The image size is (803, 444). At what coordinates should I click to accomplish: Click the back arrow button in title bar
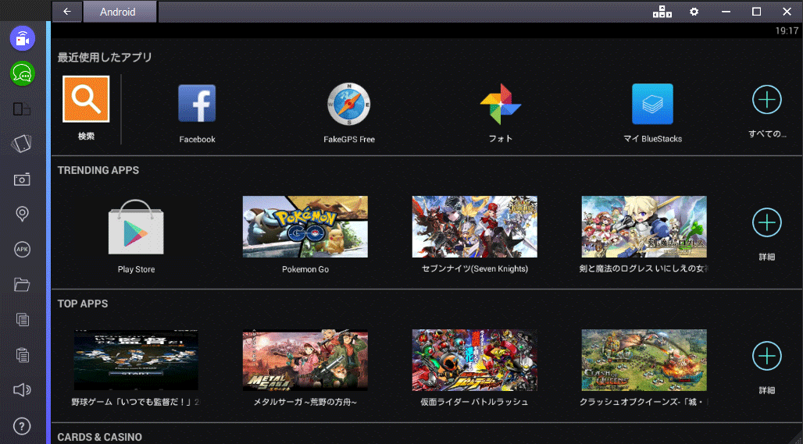click(67, 11)
